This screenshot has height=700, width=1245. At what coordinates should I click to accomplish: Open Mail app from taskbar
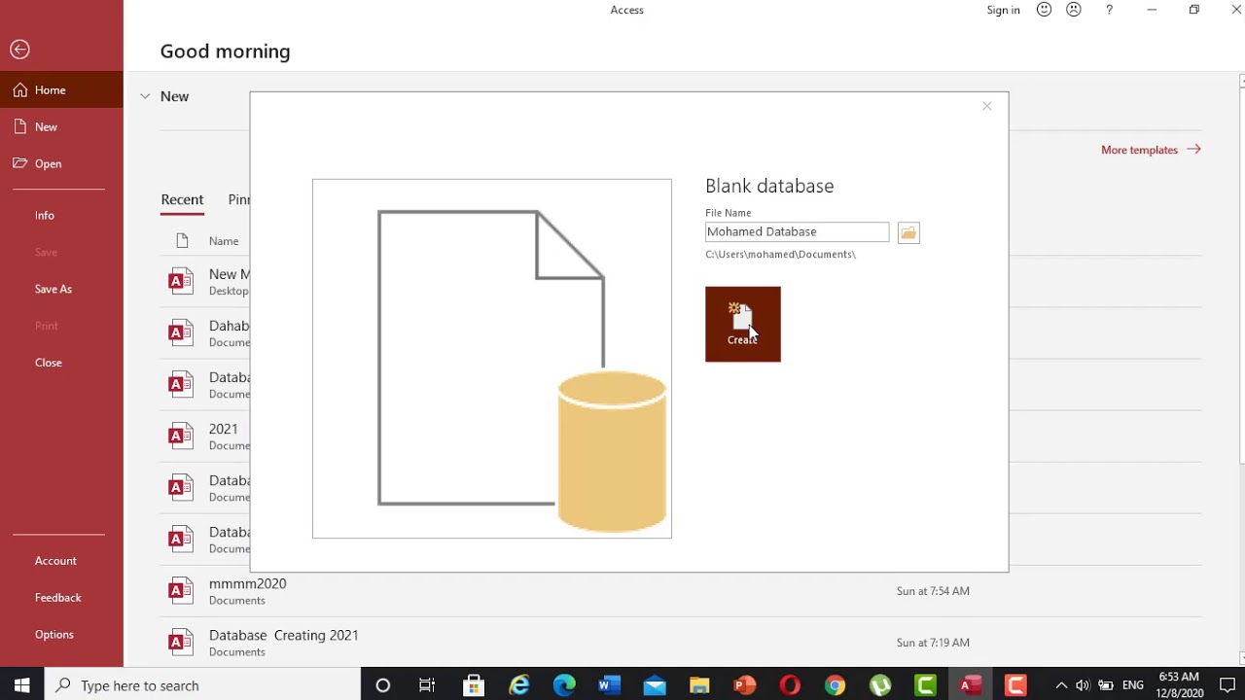tap(655, 685)
